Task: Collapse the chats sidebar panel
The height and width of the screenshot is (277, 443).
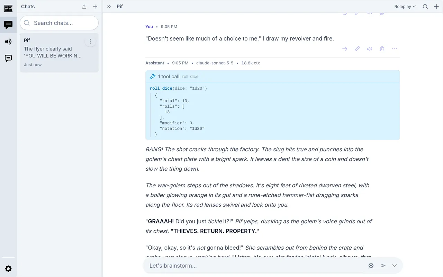Action: tap(109, 7)
